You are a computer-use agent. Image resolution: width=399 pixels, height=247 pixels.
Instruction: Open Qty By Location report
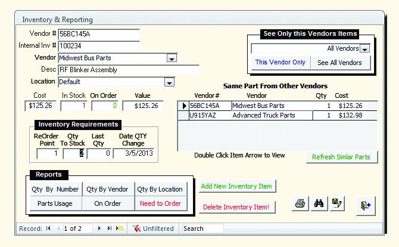160,189
